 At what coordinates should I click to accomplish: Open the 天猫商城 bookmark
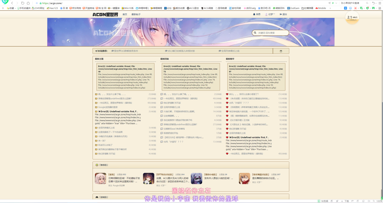tap(88, 8)
